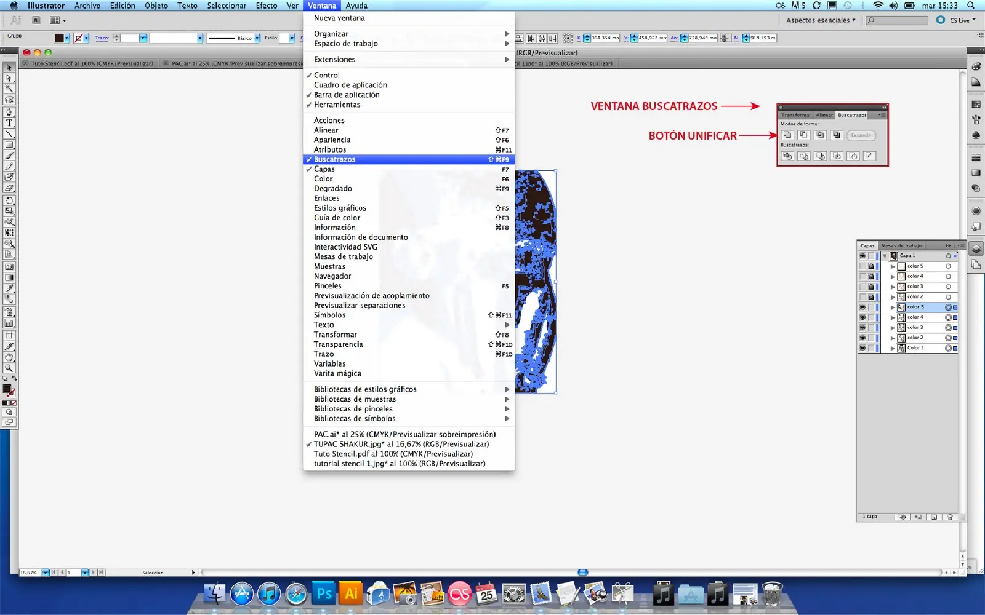This screenshot has height=615, width=985.
Task: Click the CS Live search field
Action: pyautogui.click(x=897, y=20)
